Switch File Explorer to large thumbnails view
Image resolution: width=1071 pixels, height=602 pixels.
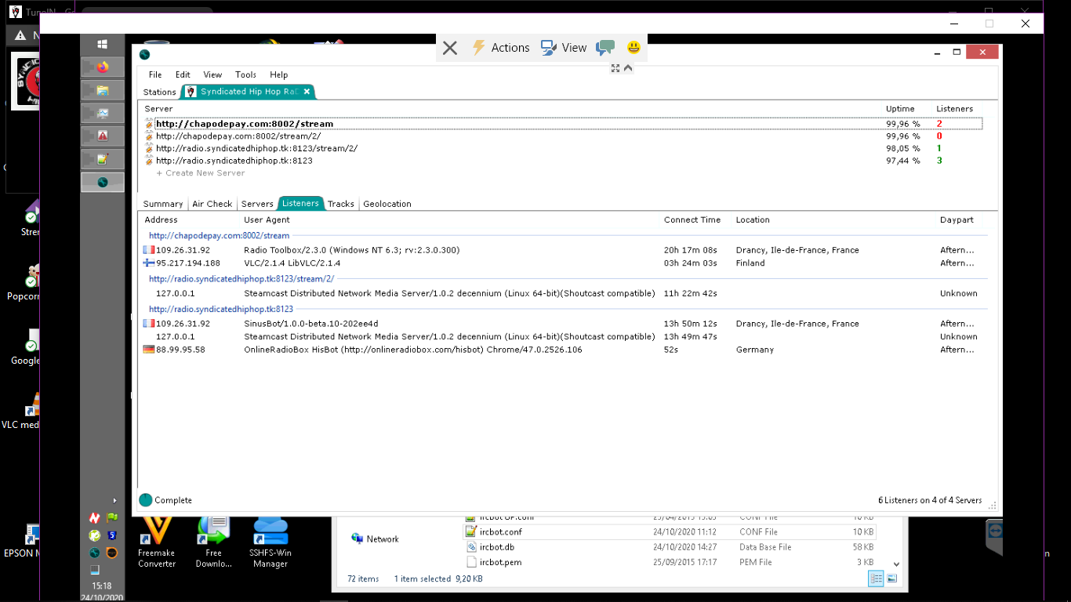click(x=892, y=578)
